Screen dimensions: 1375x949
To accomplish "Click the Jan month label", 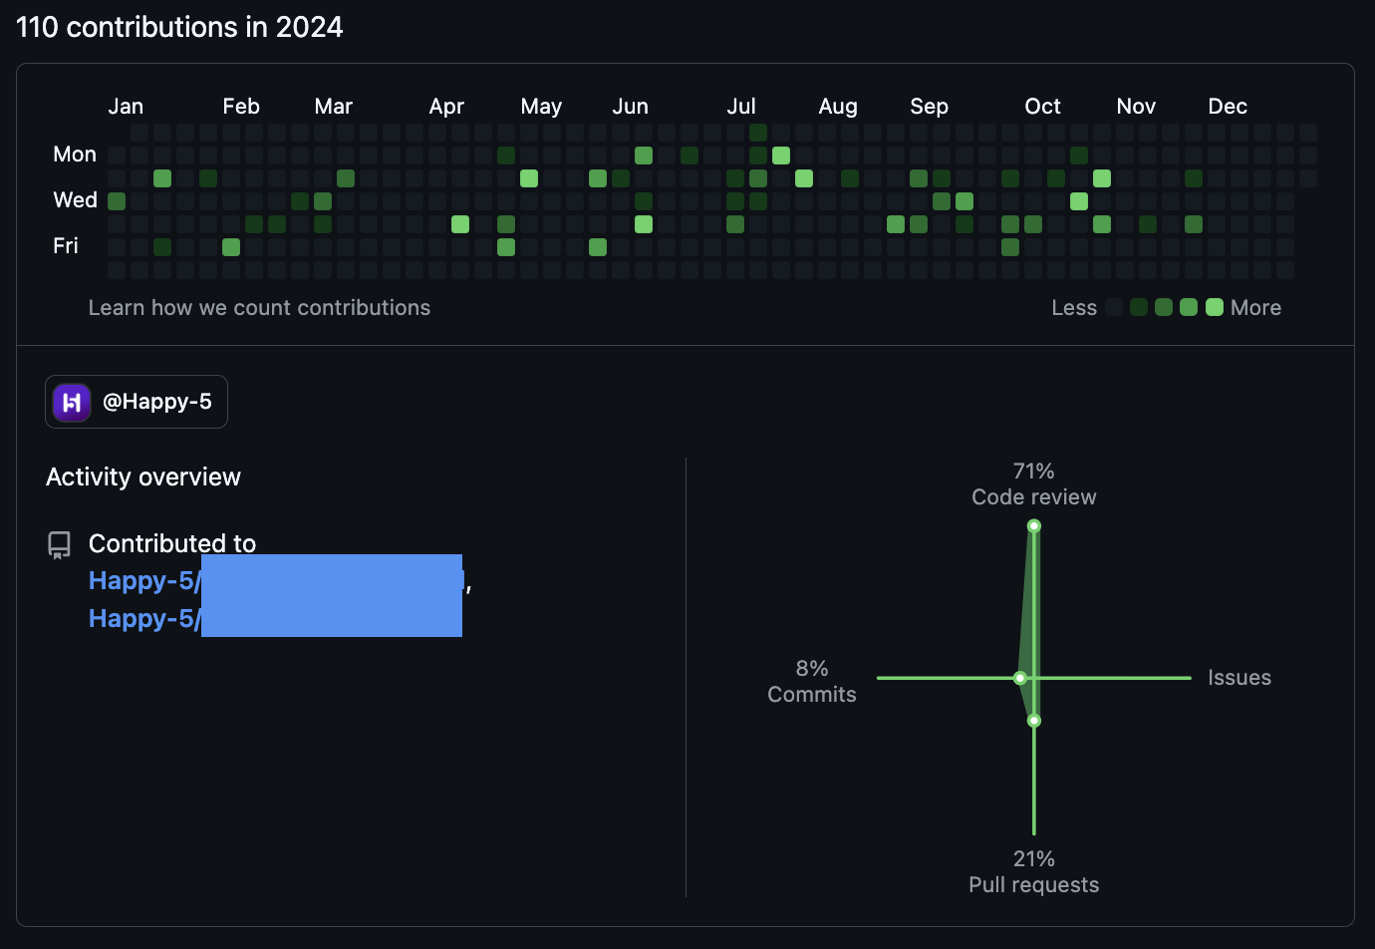I will 126,106.
